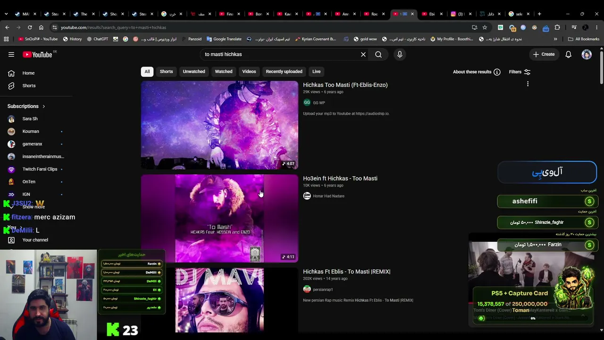The height and width of the screenshot is (340, 604).
Task: Start voice search with the microphone
Action: coord(400,54)
